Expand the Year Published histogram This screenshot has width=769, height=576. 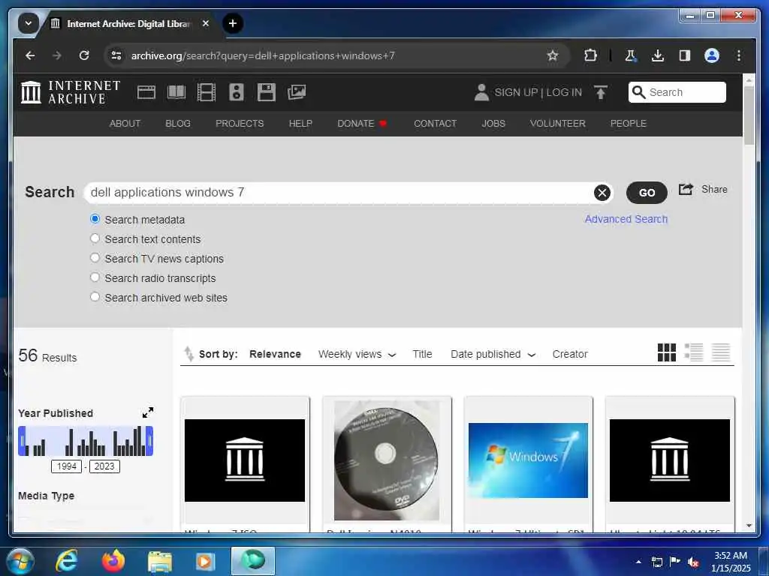[148, 412]
